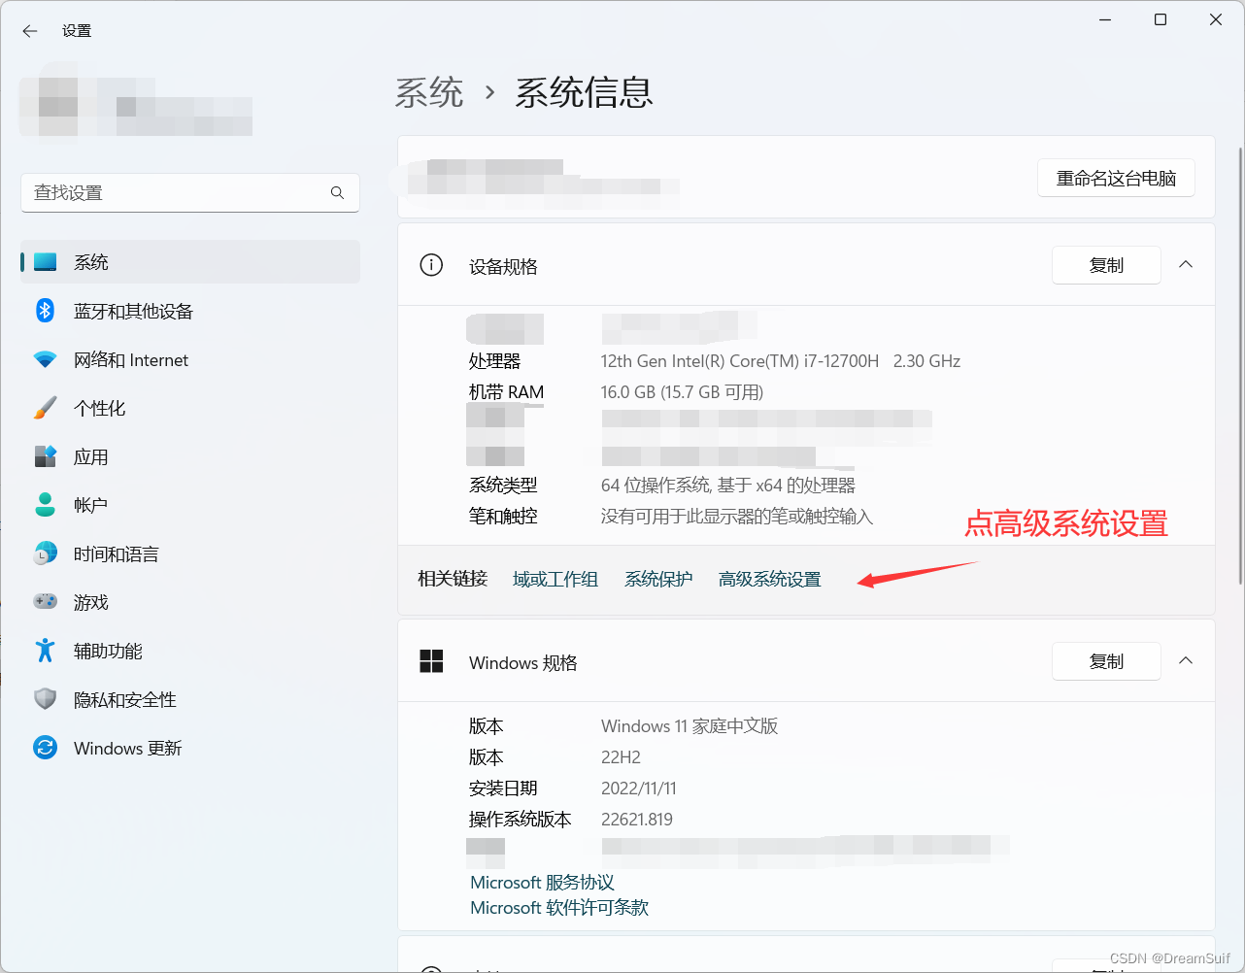Go to 网络和 Internet settings
1245x973 pixels.
190,359
